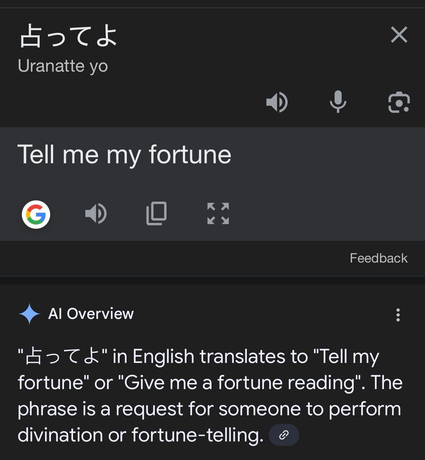Copy the translated text 'Tell me my fortune'
Screen dimensions: 425x460
tap(156, 214)
